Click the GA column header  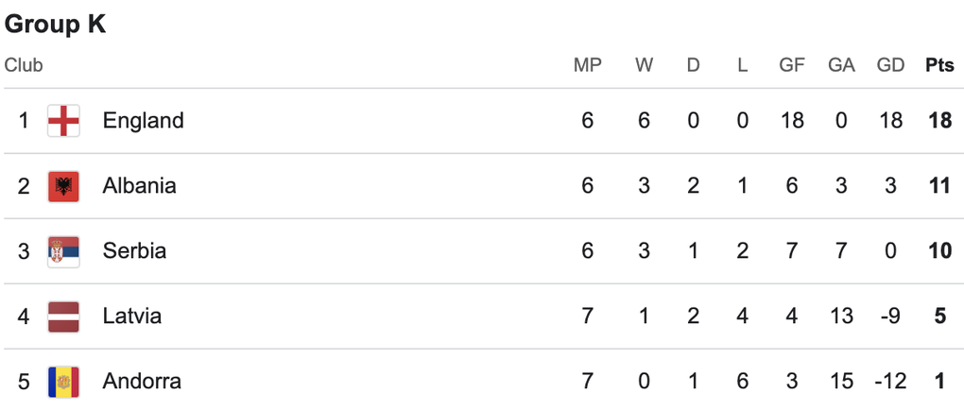[841, 66]
